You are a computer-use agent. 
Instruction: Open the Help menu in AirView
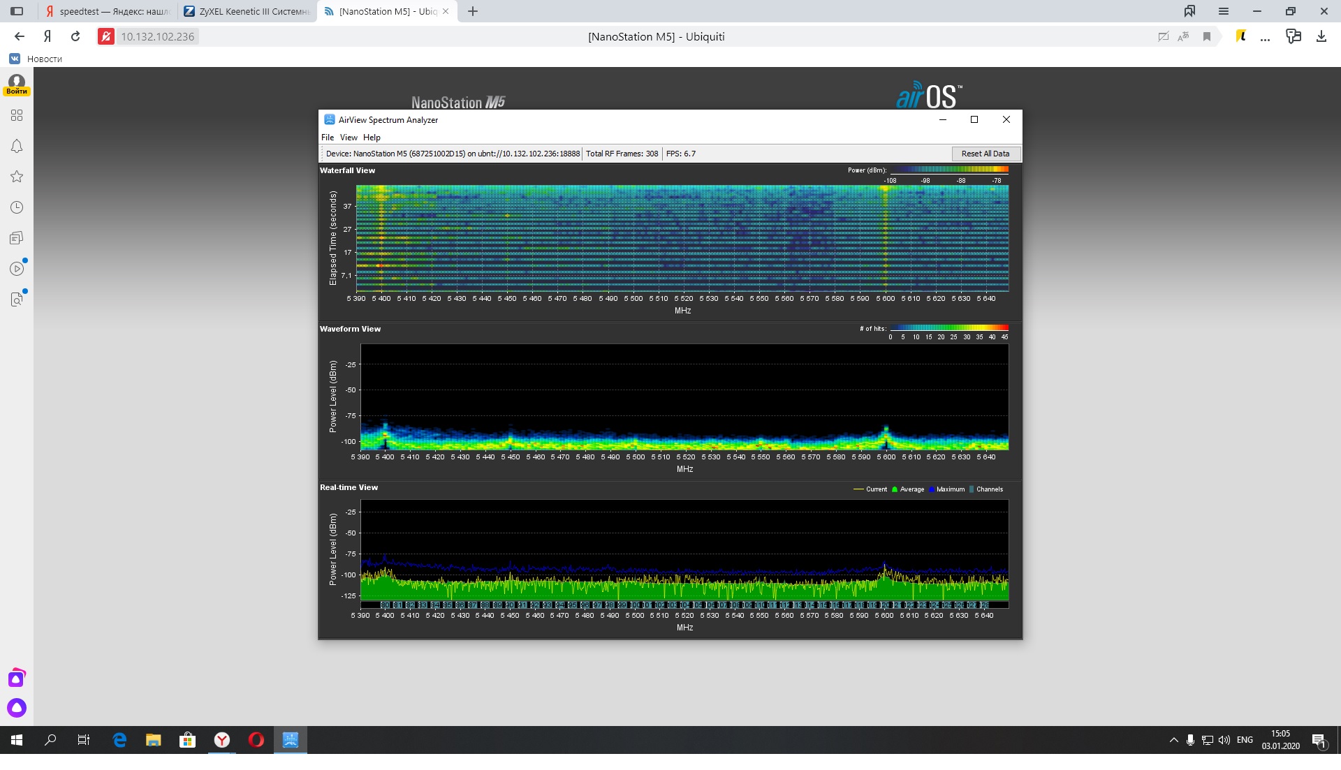click(372, 138)
